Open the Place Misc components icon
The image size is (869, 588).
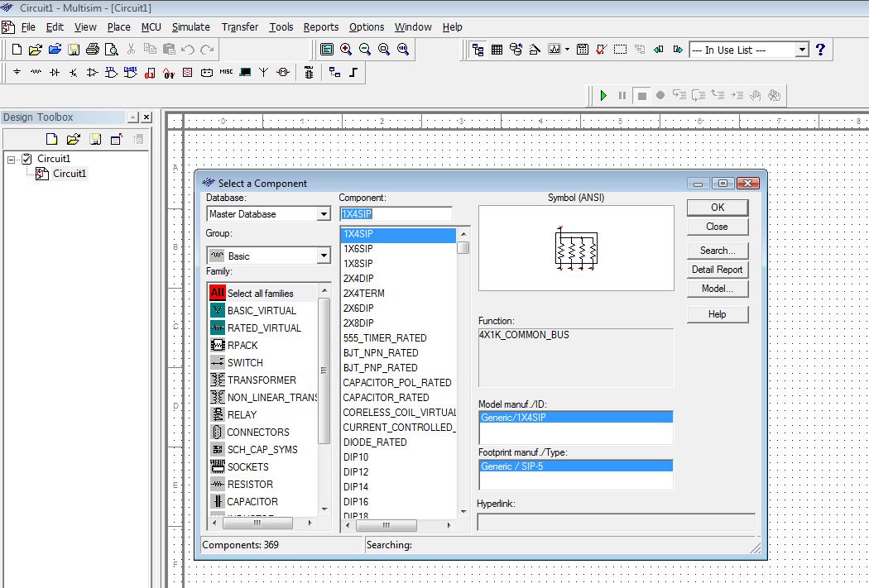226,73
